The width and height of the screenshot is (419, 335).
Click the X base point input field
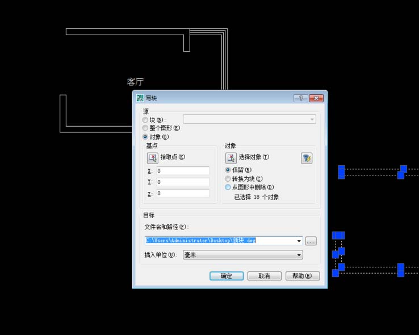tap(183, 171)
